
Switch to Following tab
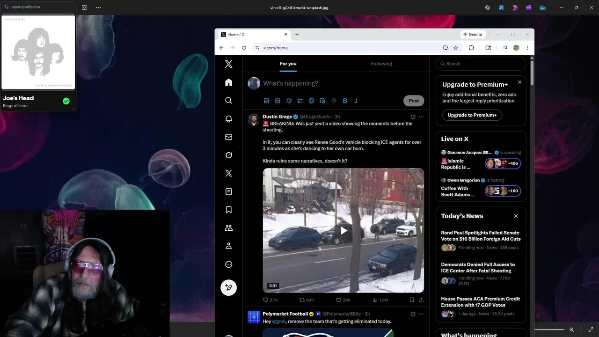point(381,64)
